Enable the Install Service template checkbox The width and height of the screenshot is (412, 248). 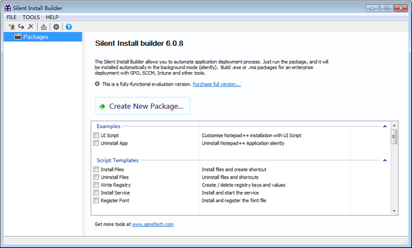pos(96,193)
